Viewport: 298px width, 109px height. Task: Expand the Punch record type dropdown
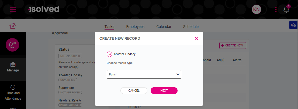coord(144,74)
